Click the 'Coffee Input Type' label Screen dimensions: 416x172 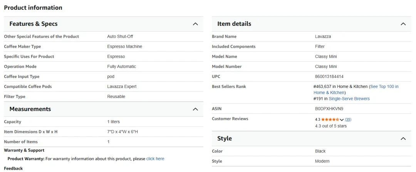coord(22,76)
